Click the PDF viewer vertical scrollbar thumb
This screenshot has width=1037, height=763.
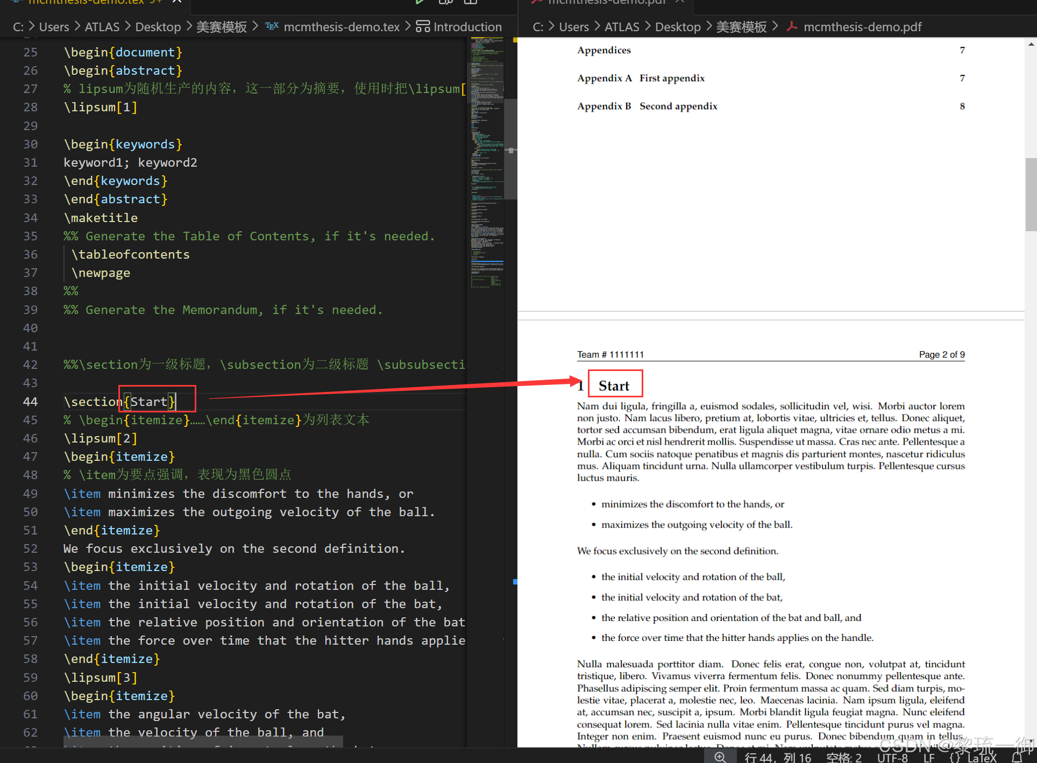(1031, 194)
